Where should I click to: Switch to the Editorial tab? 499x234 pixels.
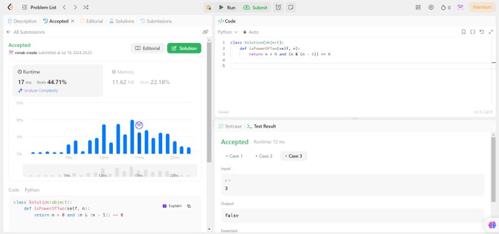tap(91, 21)
